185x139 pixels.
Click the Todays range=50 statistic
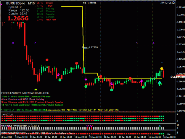(x=55, y=110)
